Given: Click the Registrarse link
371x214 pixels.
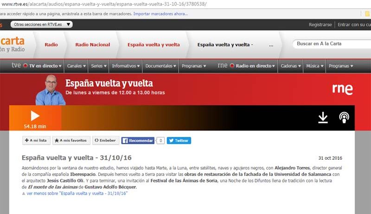Looking at the screenshot, I should point(320,25).
